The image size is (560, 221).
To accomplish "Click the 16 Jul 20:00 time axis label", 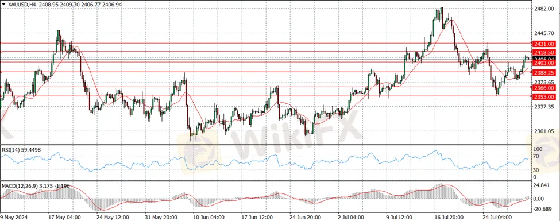I will (x=449, y=217).
